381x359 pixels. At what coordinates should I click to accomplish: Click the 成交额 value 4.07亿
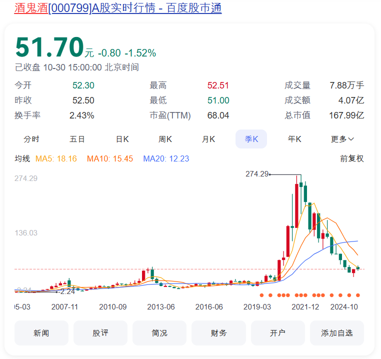tap(351, 100)
